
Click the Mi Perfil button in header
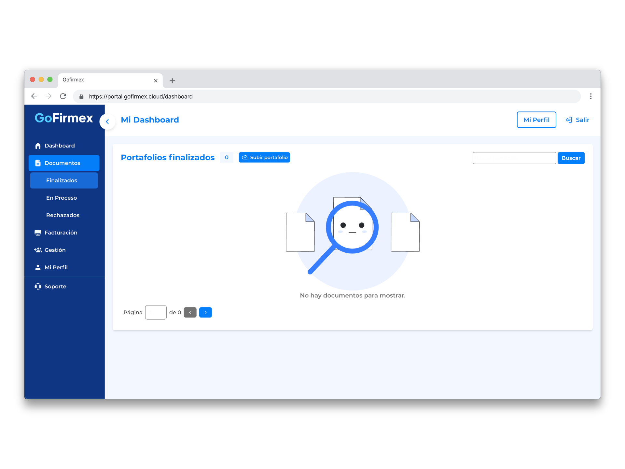[536, 120]
